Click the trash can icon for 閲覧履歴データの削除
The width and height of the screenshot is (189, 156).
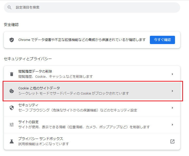12,74
